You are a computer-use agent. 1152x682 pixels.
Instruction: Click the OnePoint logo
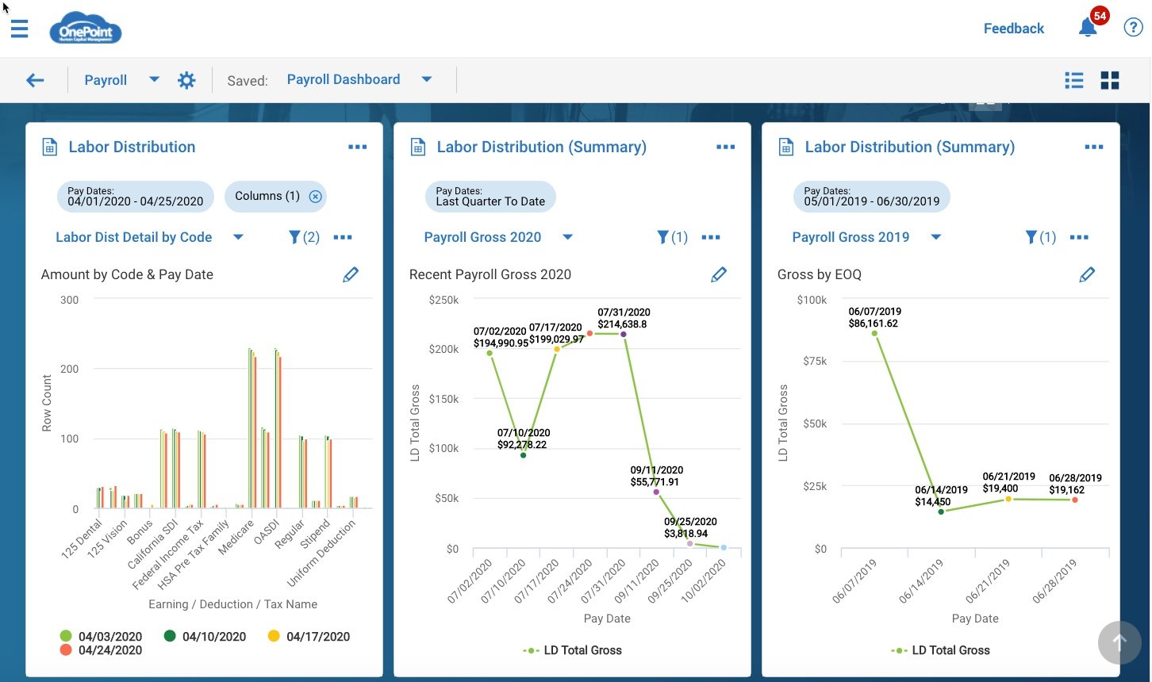[x=85, y=29]
